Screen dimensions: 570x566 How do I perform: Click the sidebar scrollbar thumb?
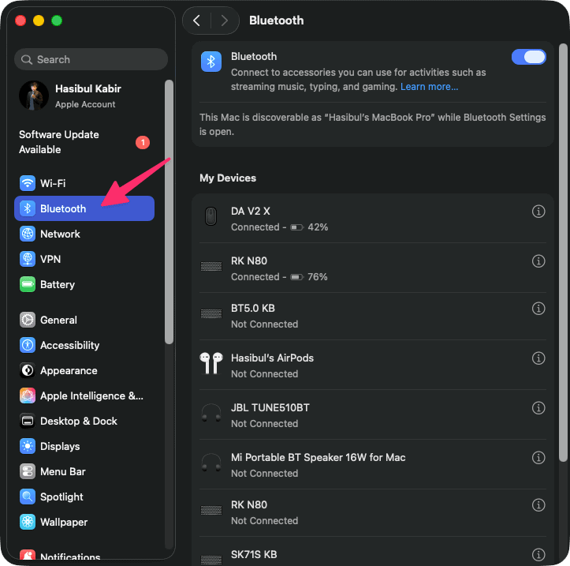[x=169, y=212]
